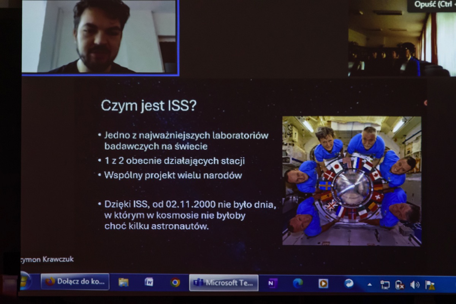Screen dimensions: 456x304
Task: Launch Word from the taskbar
Action: (149, 282)
